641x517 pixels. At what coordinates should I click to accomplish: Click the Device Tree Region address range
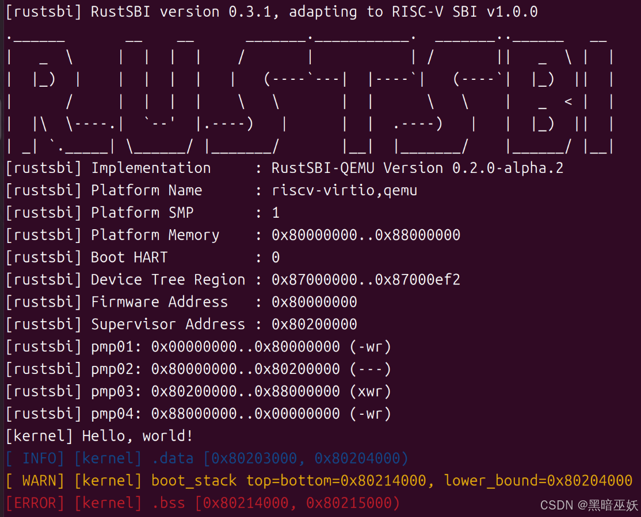coord(366,280)
